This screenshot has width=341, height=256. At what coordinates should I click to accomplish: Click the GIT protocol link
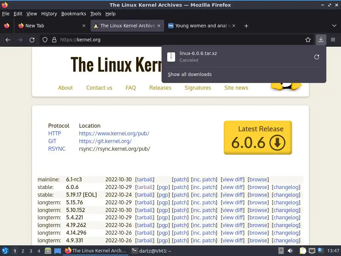coord(52,141)
